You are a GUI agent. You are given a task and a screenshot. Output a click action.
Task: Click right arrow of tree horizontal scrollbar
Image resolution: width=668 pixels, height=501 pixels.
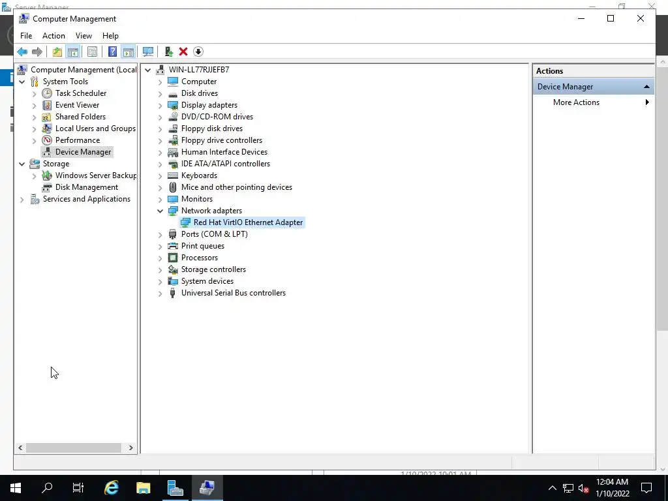click(130, 448)
